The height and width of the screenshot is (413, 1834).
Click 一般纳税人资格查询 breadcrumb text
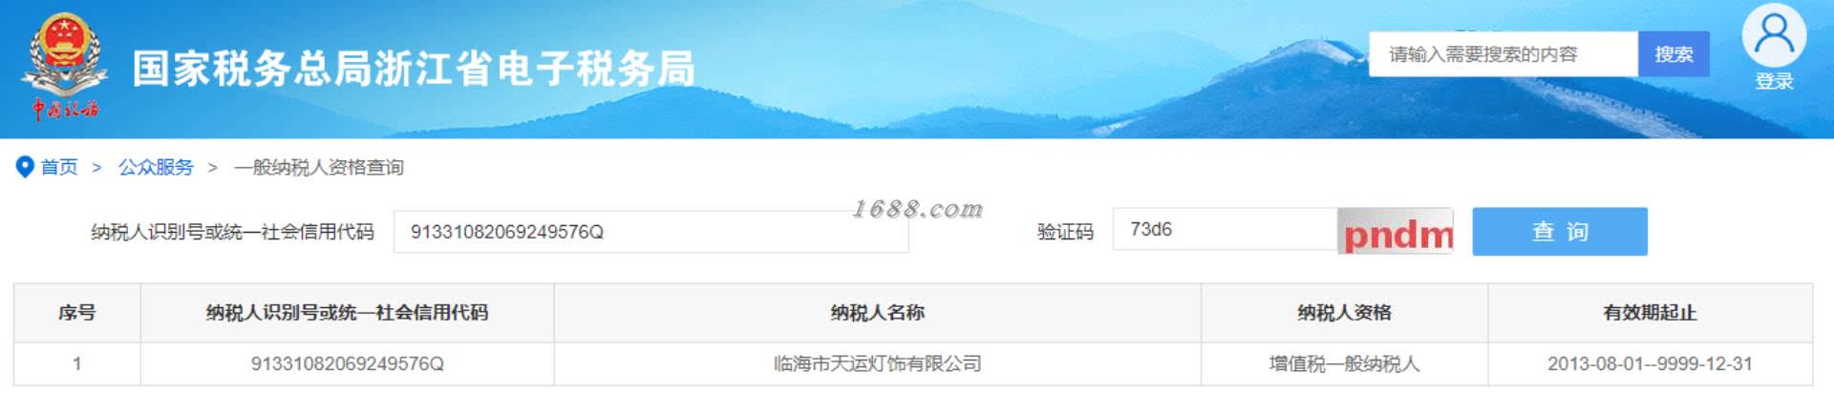point(319,167)
